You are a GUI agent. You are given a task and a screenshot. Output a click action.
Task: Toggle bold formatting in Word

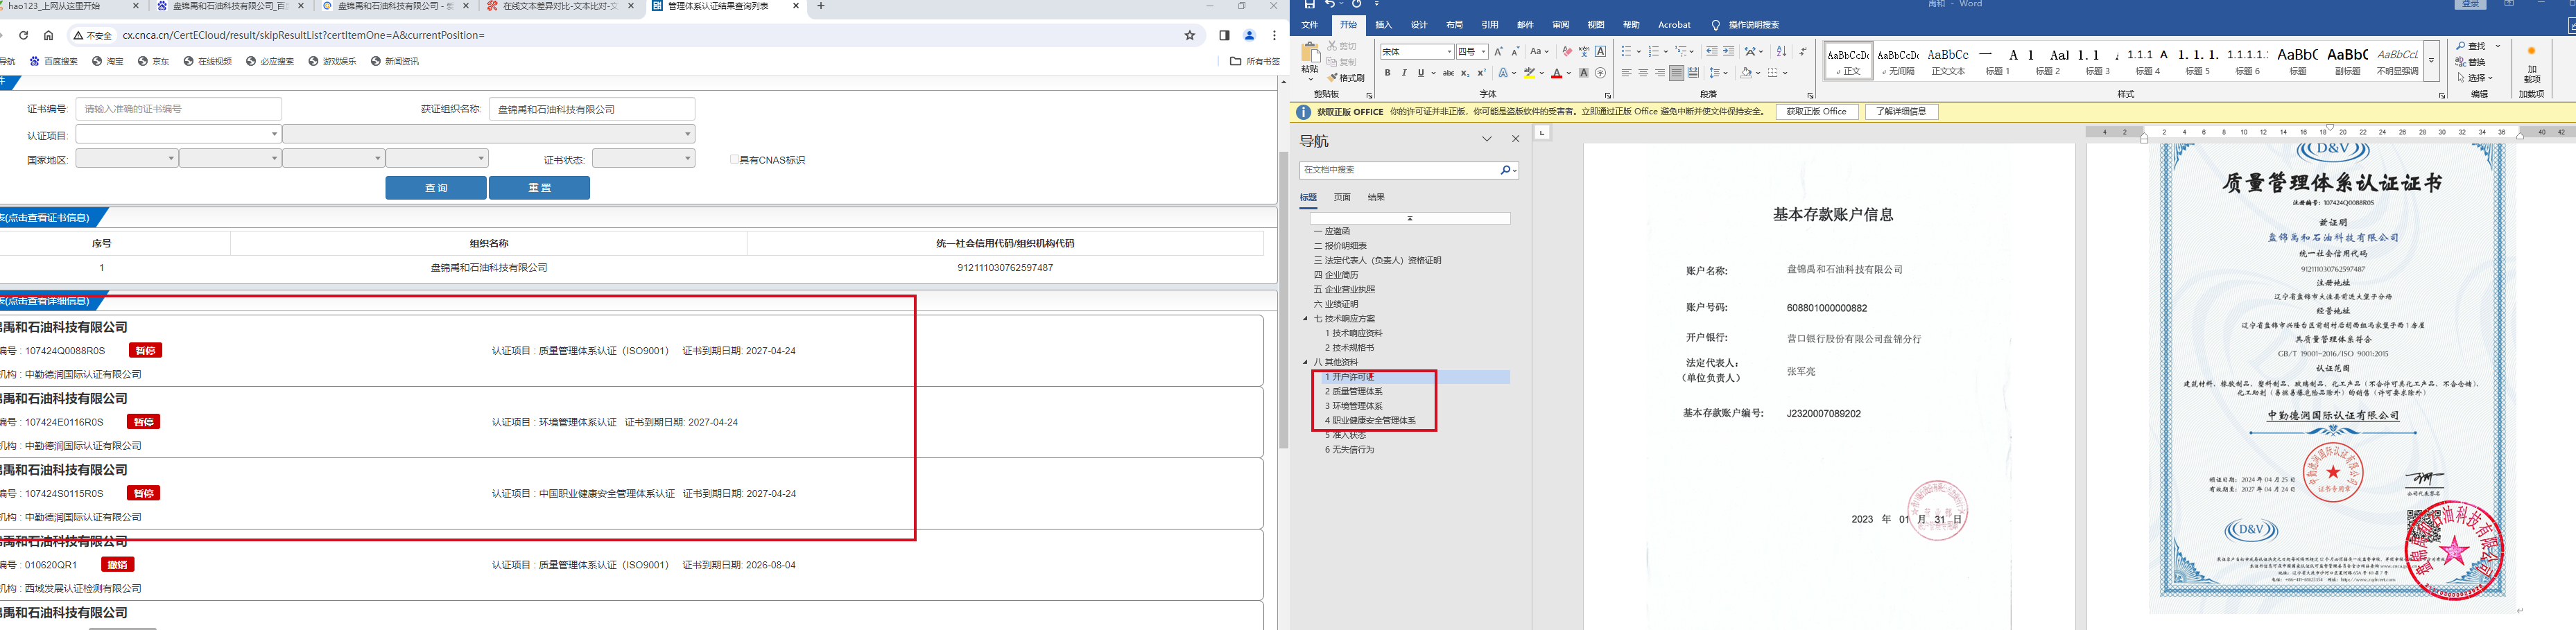[x=1387, y=73]
